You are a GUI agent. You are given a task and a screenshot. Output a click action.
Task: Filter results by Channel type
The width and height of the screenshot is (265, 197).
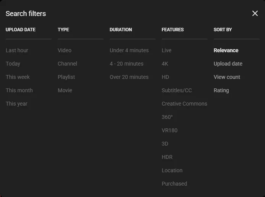(x=67, y=64)
